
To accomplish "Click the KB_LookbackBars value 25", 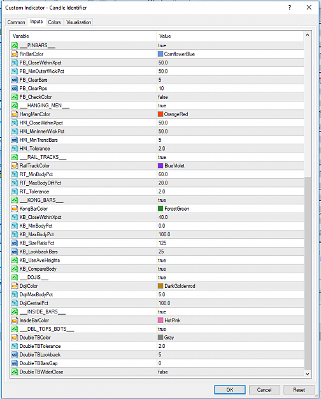I will [161, 252].
